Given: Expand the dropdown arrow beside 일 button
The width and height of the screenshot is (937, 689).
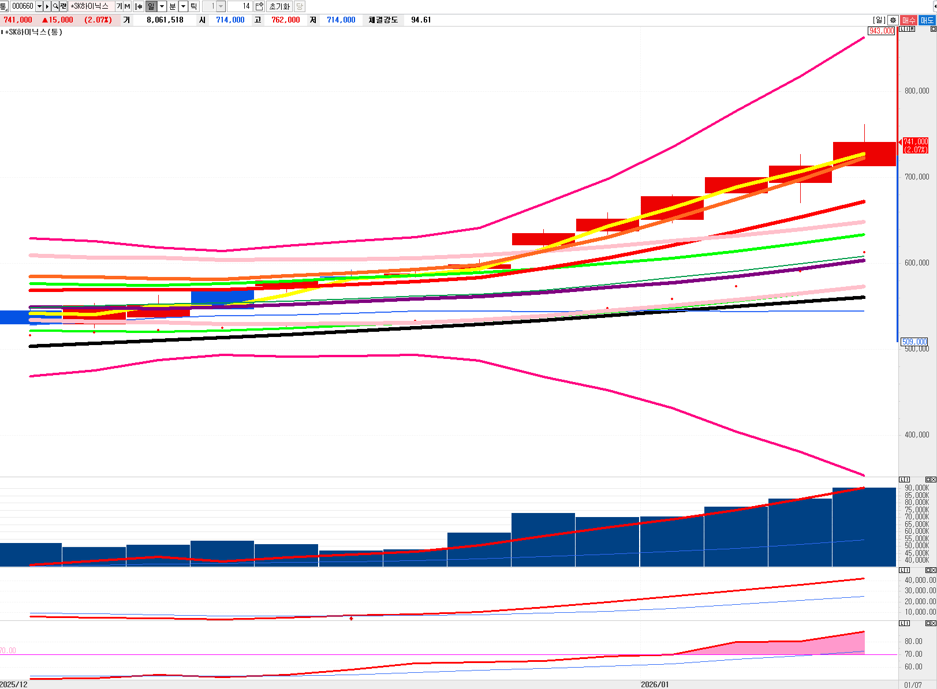Looking at the screenshot, I should tap(162, 6).
